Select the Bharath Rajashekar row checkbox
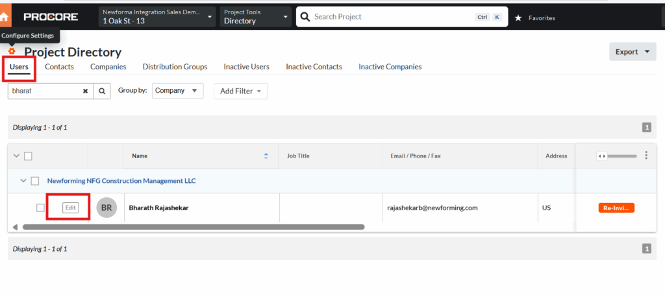This screenshot has height=297, width=665. coord(40,208)
